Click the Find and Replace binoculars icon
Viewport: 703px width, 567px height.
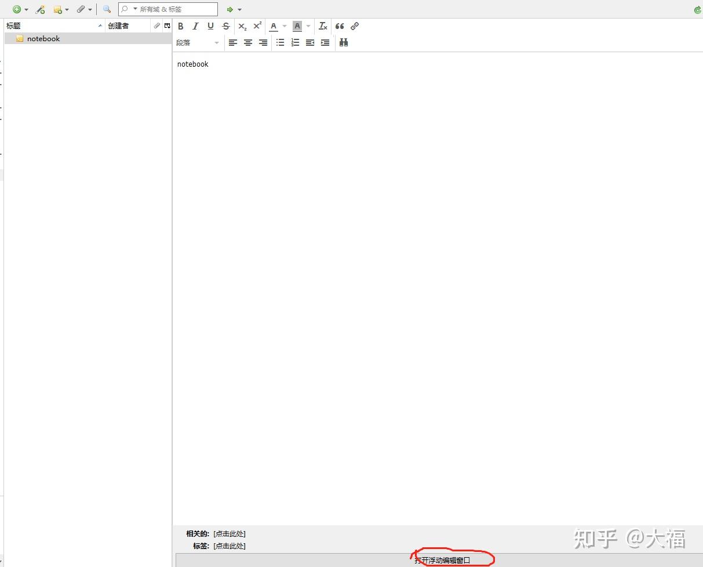coord(344,42)
